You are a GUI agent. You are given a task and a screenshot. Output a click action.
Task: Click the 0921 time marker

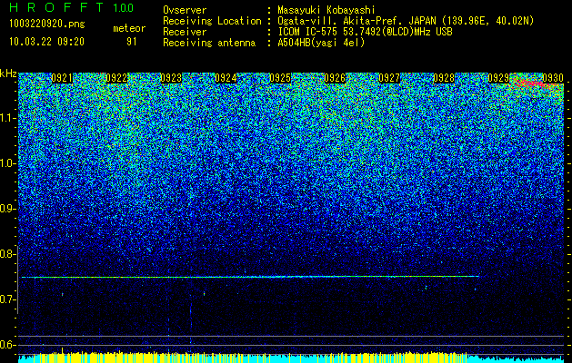(x=62, y=78)
